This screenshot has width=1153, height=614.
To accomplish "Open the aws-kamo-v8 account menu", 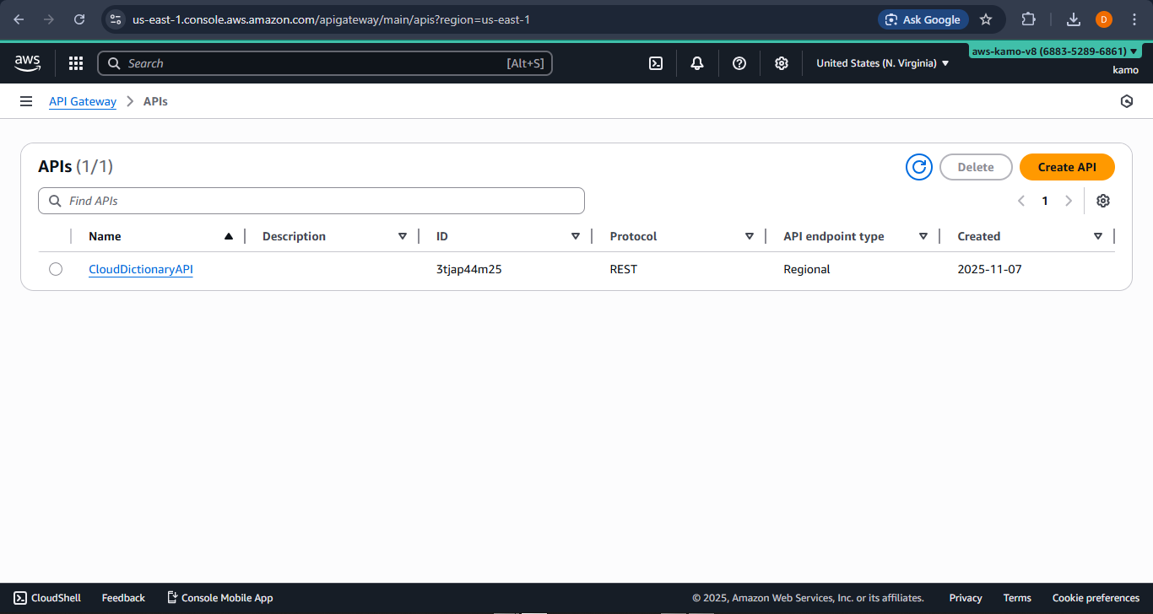I will click(x=1054, y=51).
